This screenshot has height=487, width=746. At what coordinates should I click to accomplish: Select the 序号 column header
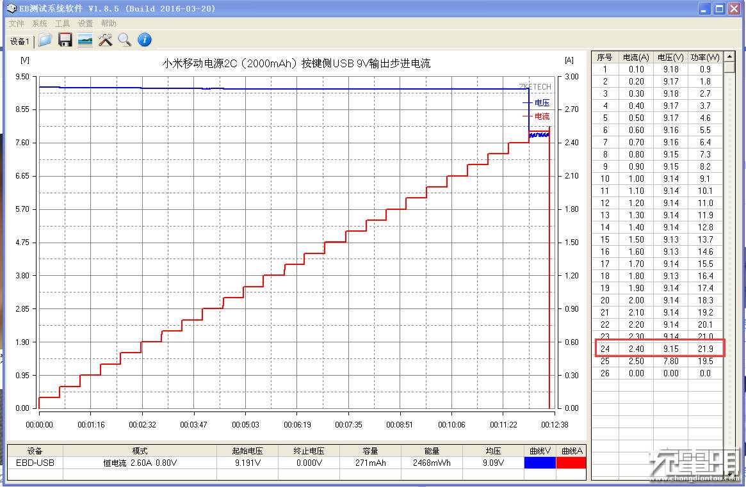click(604, 57)
